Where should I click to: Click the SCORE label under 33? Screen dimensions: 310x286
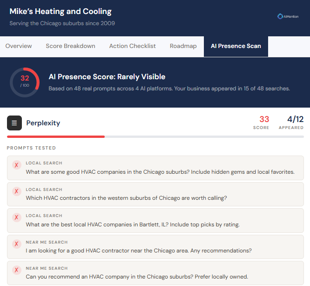(261, 128)
